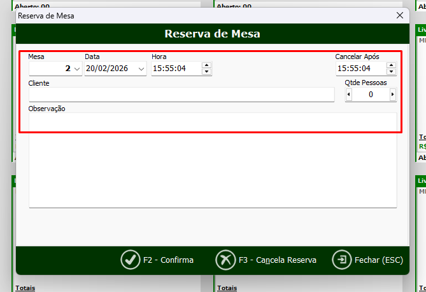
Task: Decrease Hora with the down arrow
Action: [x=206, y=72]
